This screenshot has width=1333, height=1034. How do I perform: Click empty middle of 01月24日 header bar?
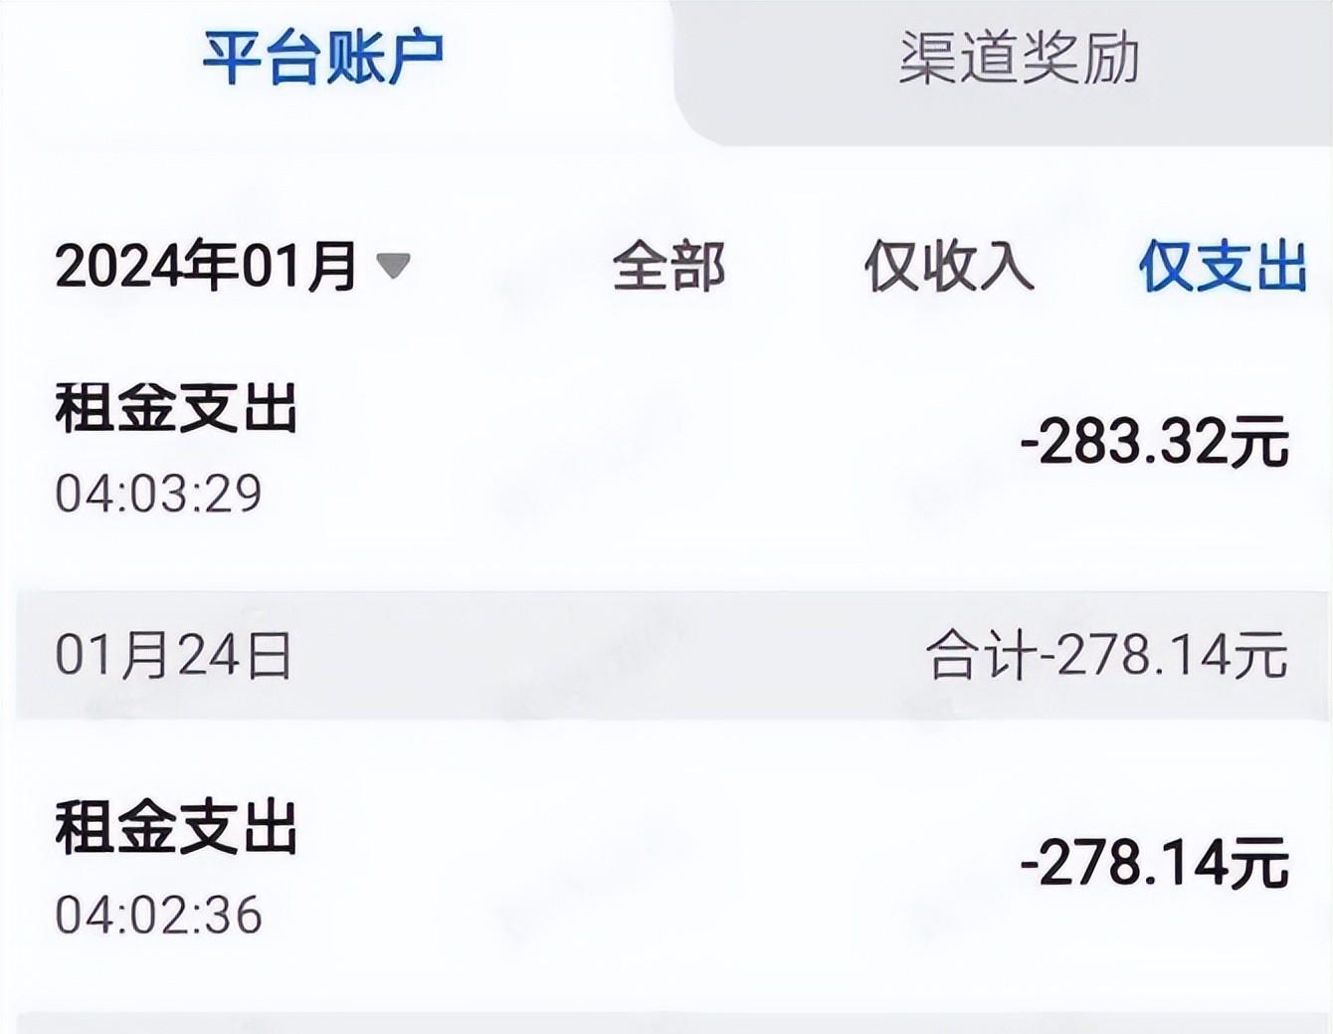597,656
